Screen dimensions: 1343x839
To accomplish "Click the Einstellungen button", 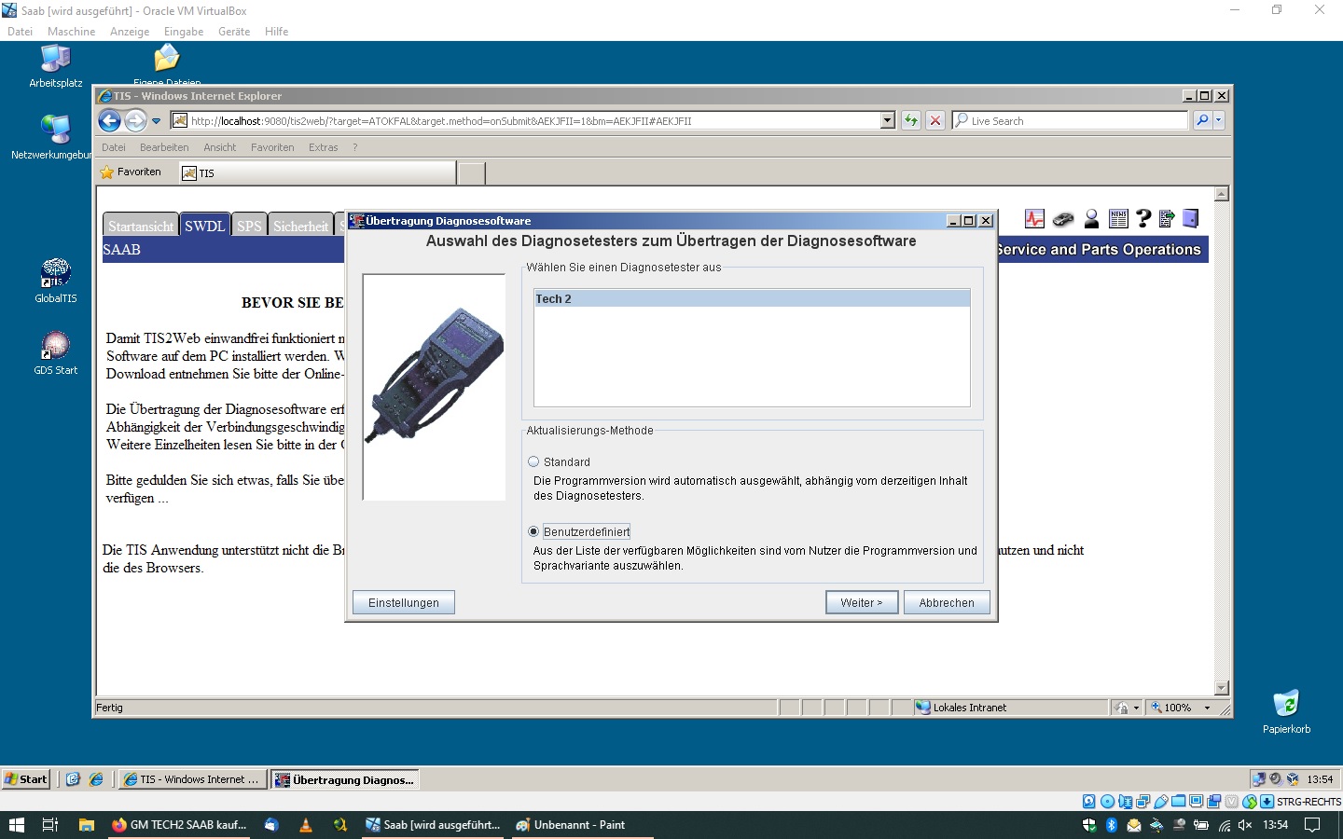I will (404, 602).
